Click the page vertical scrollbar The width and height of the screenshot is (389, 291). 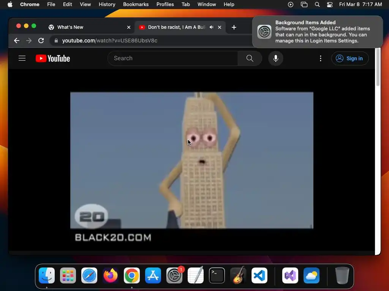pyautogui.click(x=378, y=67)
